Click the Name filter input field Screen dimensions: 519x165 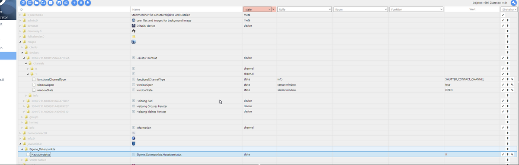point(186,9)
